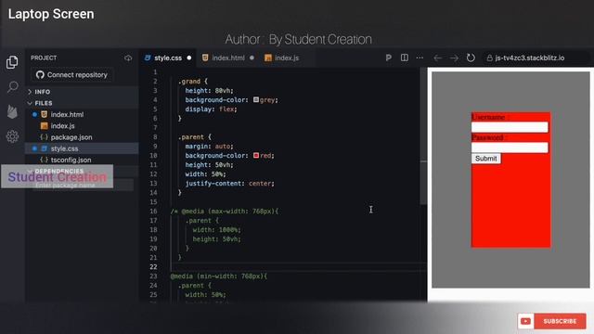Click the braces icon next to tsconfig.json
The height and width of the screenshot is (334, 594).
(x=44, y=160)
